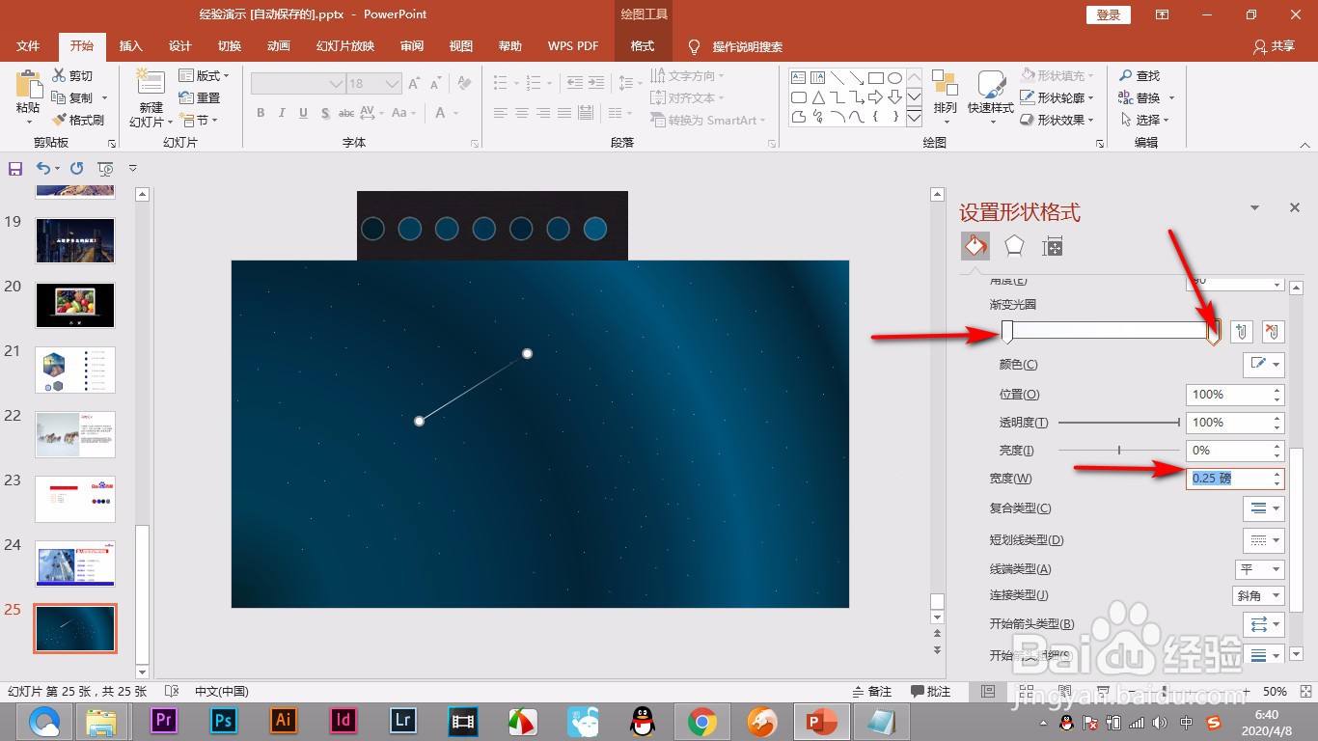Click the Save icon in quick access toolbar
The height and width of the screenshot is (741, 1318).
point(15,169)
